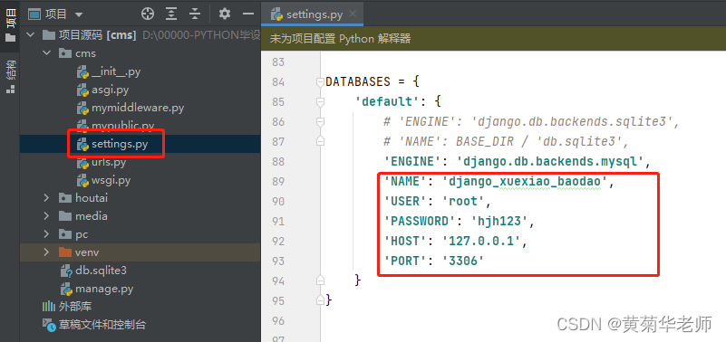The height and width of the screenshot is (342, 726).
Task: Collapse the cms folder
Action: click(46, 53)
